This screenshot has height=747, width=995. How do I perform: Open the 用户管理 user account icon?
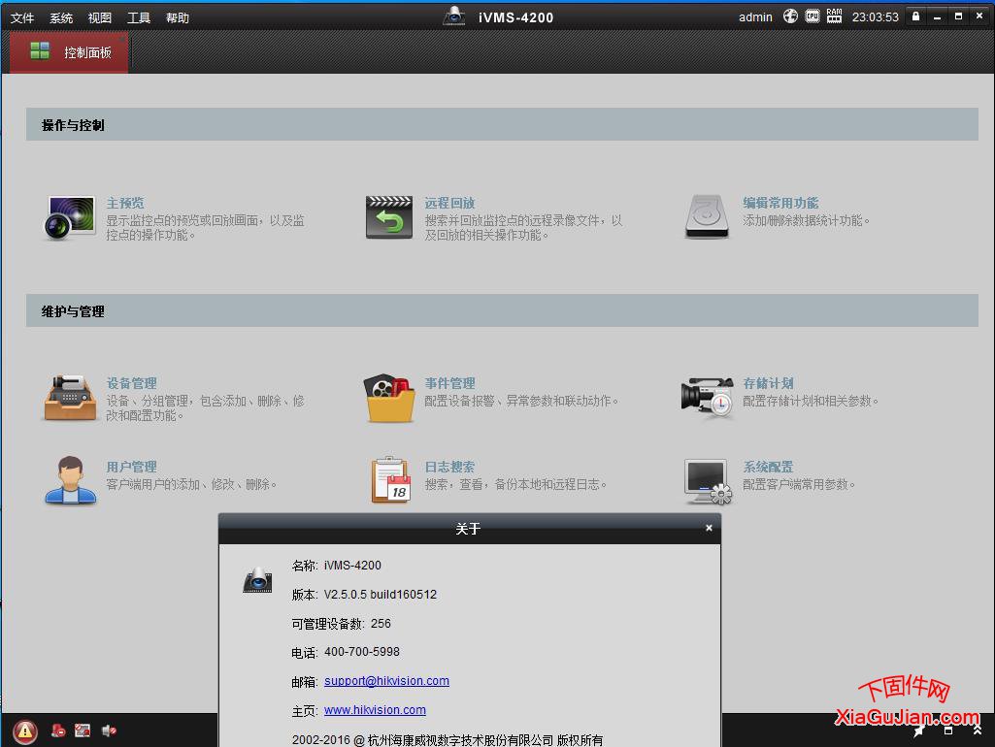point(71,480)
